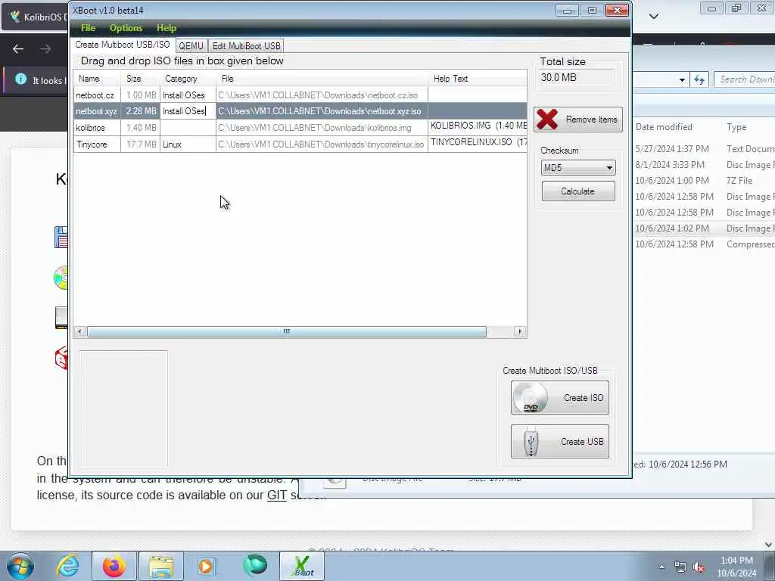Click the Calculate checksum button
Viewport: 775px width, 581px height.
tap(578, 191)
